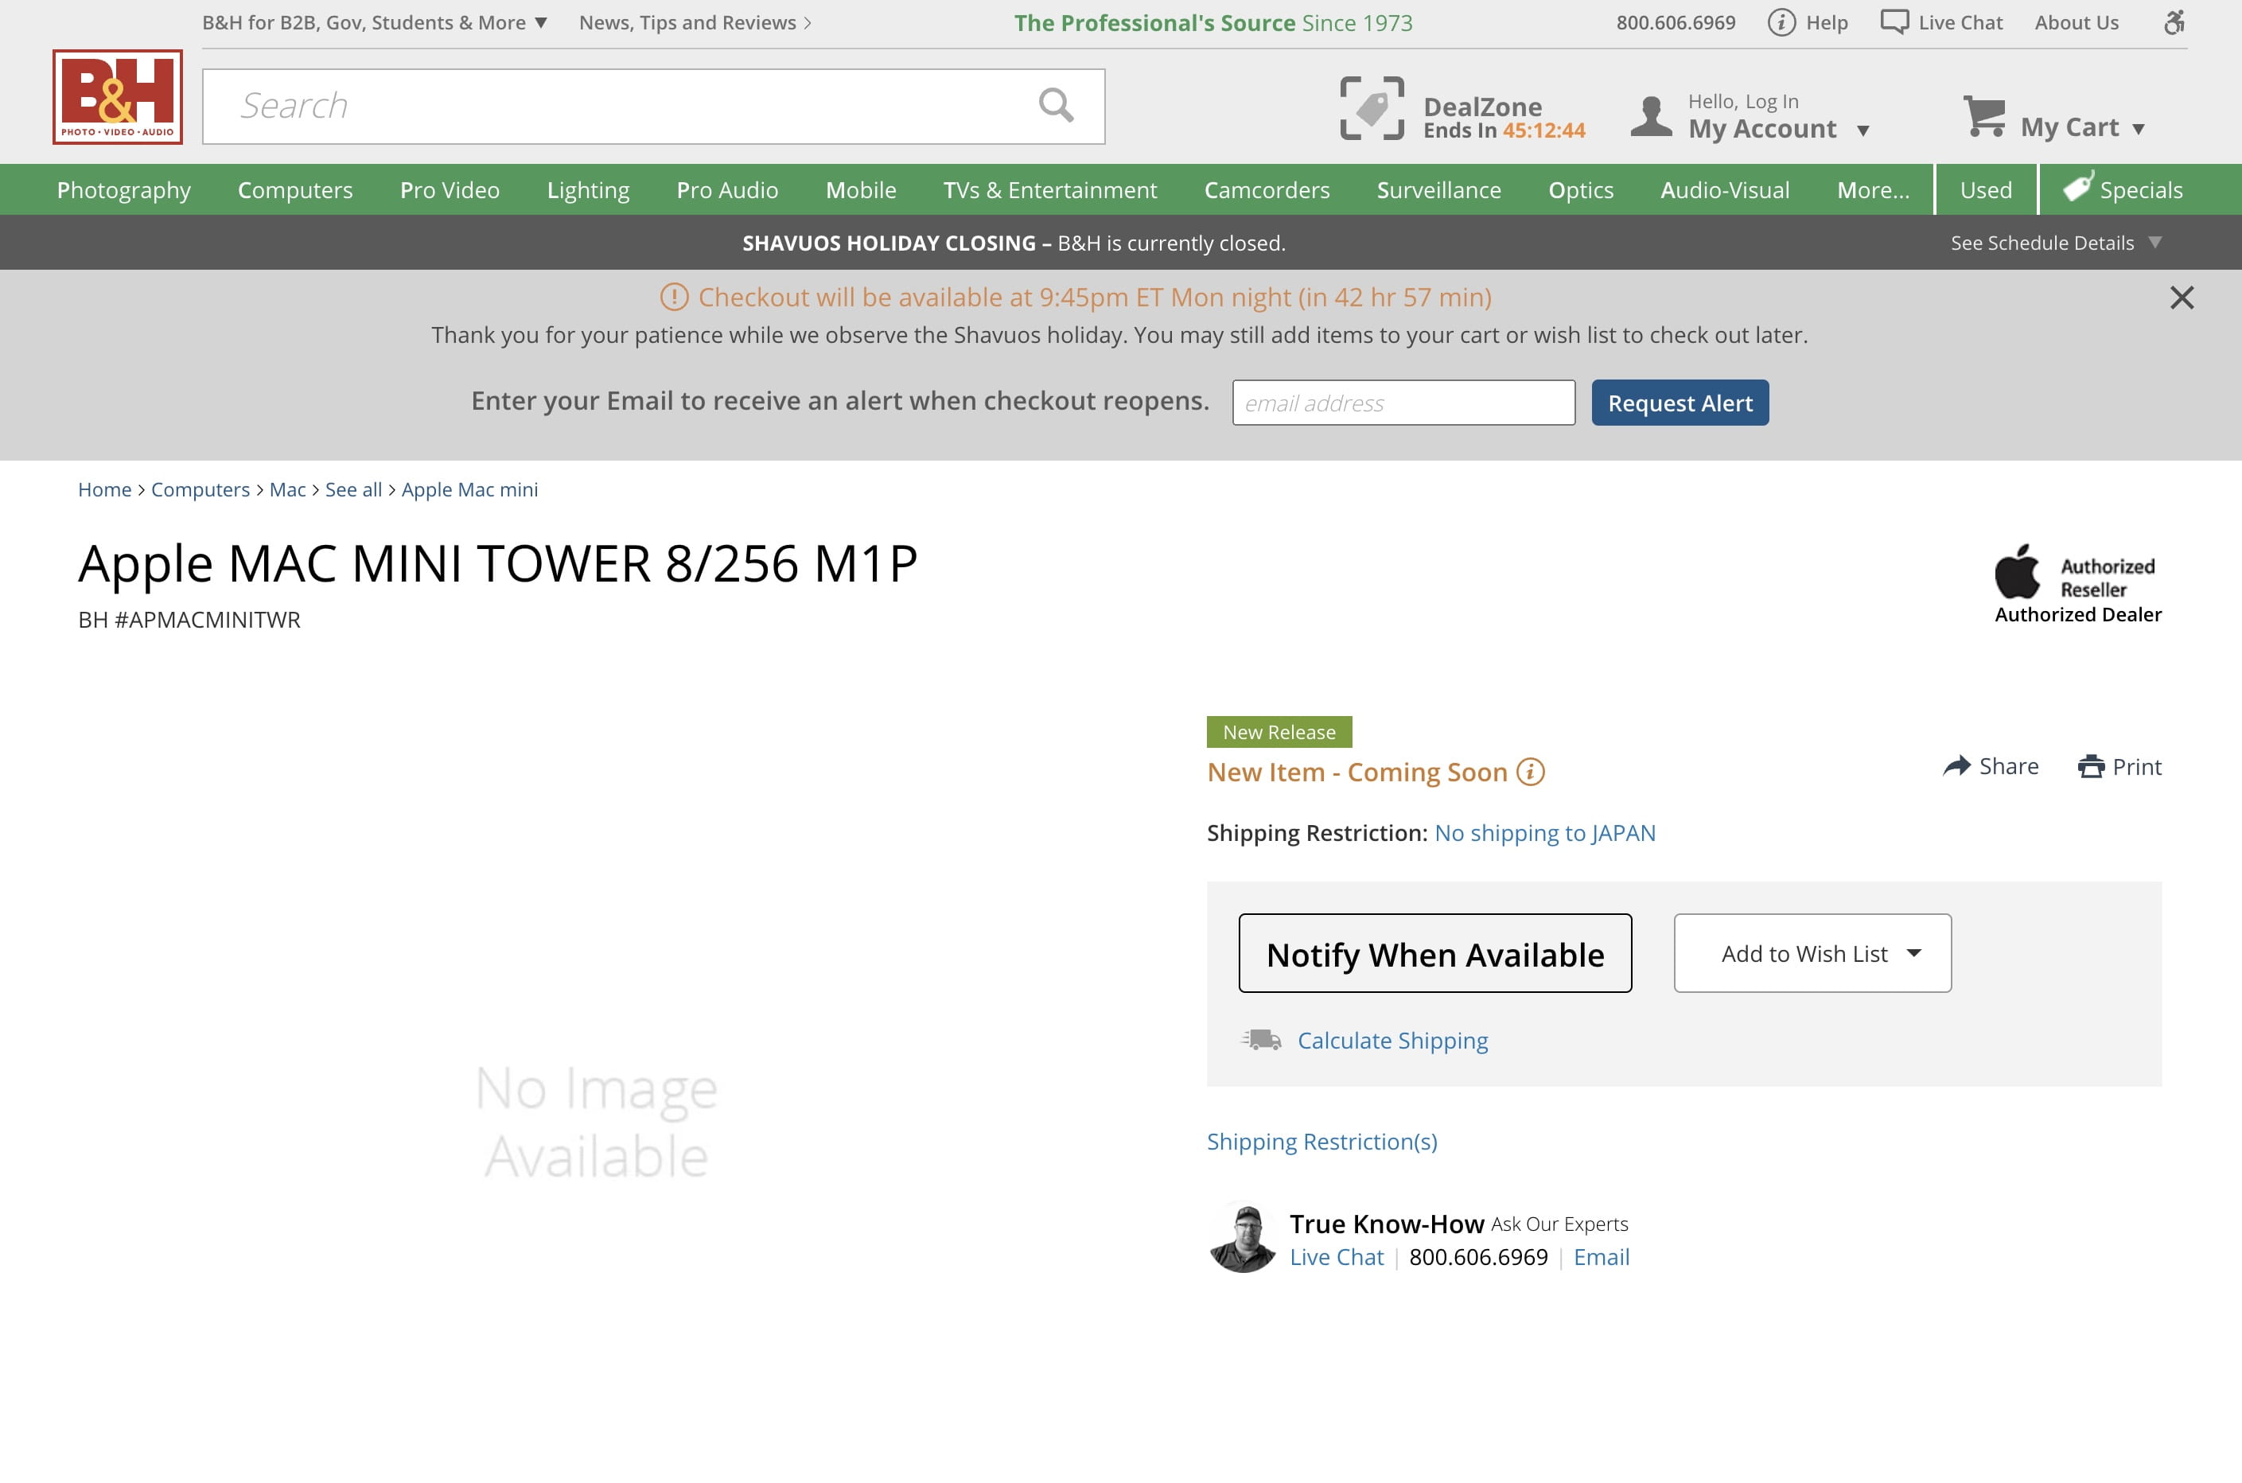Click the About Us link

[x=2077, y=23]
